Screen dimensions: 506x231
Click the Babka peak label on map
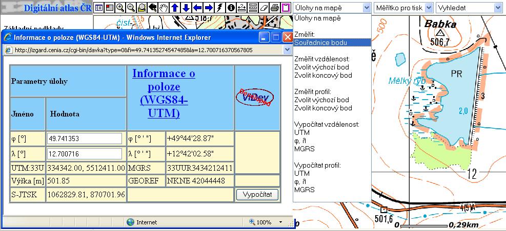(x=440, y=24)
